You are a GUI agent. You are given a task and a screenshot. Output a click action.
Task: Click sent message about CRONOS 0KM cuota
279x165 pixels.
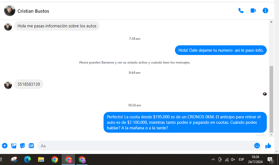[185, 122]
